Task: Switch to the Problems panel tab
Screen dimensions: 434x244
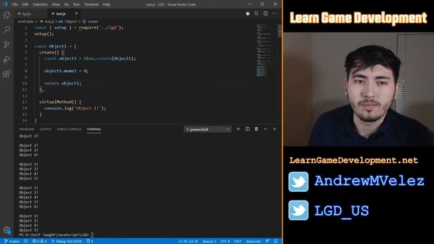Action: pos(26,129)
